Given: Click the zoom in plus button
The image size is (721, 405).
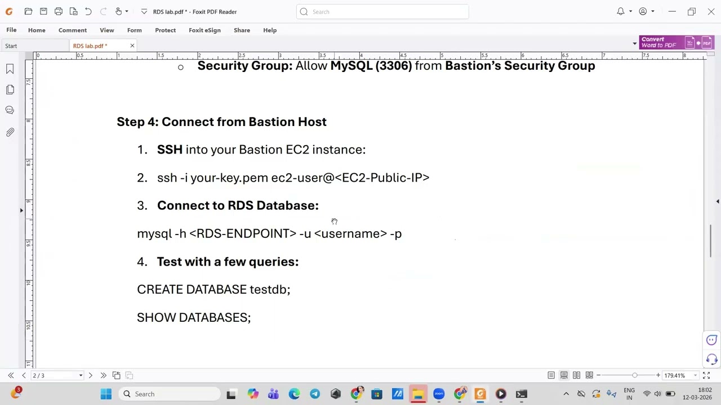Looking at the screenshot, I should [x=658, y=375].
